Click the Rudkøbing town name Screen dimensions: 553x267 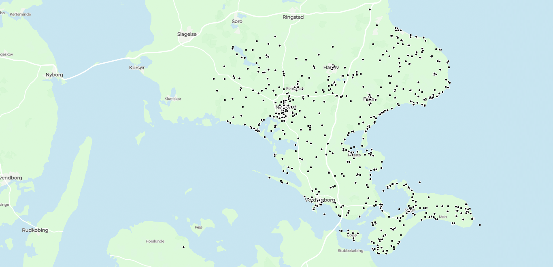[35, 230]
